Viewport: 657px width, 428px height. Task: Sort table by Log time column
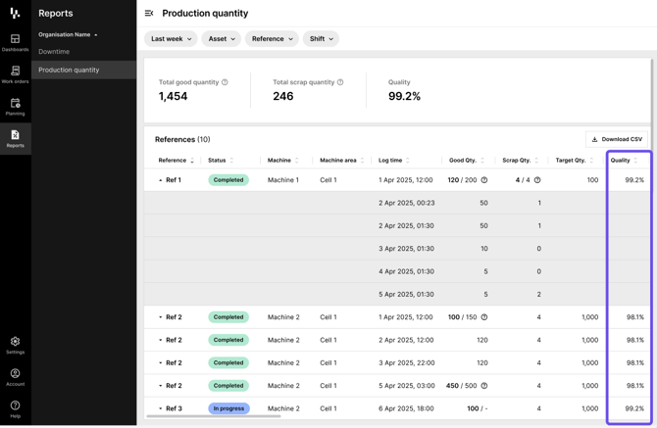[394, 161]
